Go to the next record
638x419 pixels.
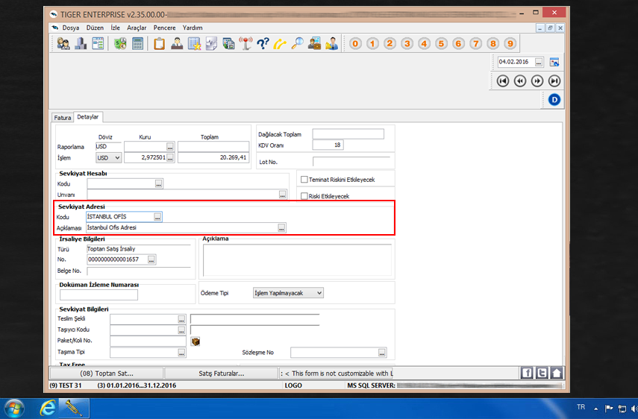pos(537,81)
